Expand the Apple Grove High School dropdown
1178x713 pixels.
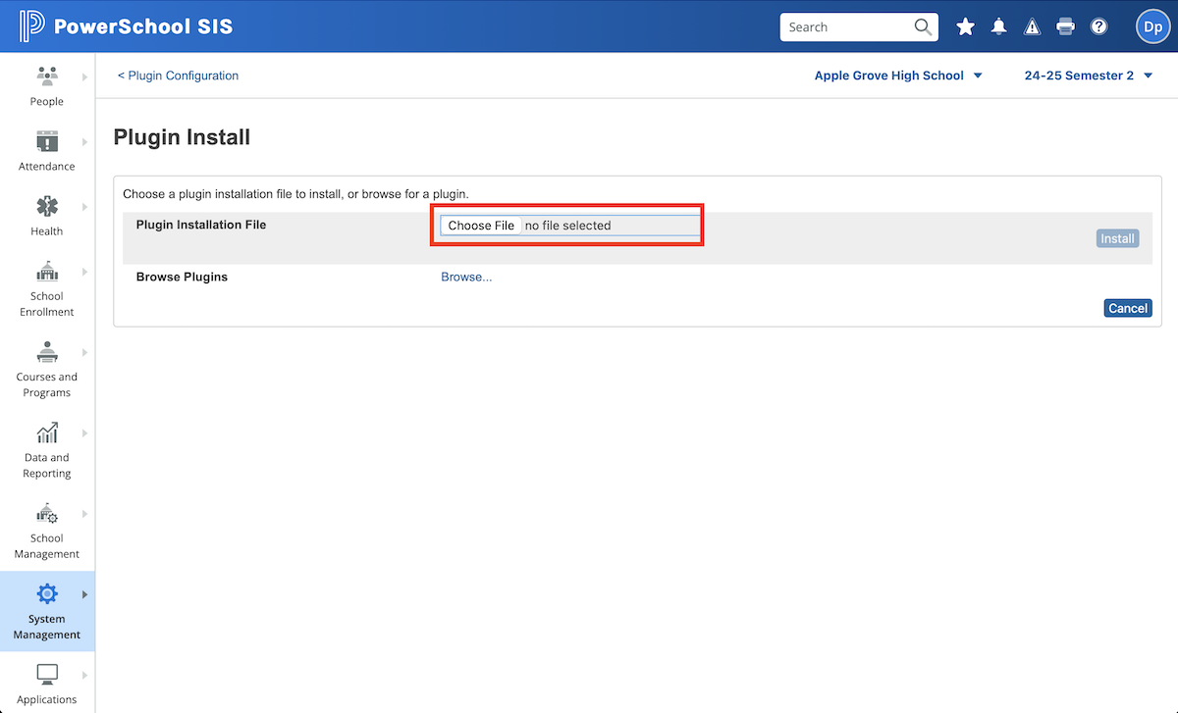(x=898, y=76)
